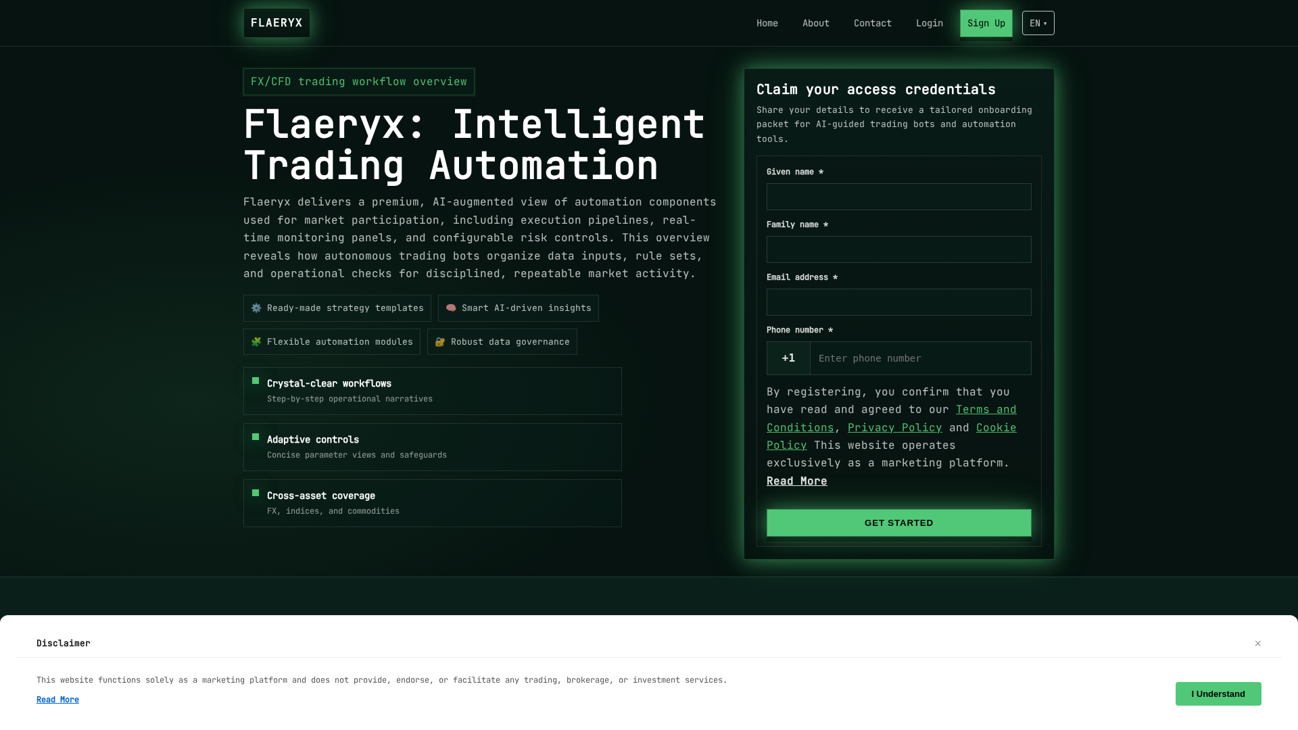Select the Adaptive controls heading

coord(313,439)
